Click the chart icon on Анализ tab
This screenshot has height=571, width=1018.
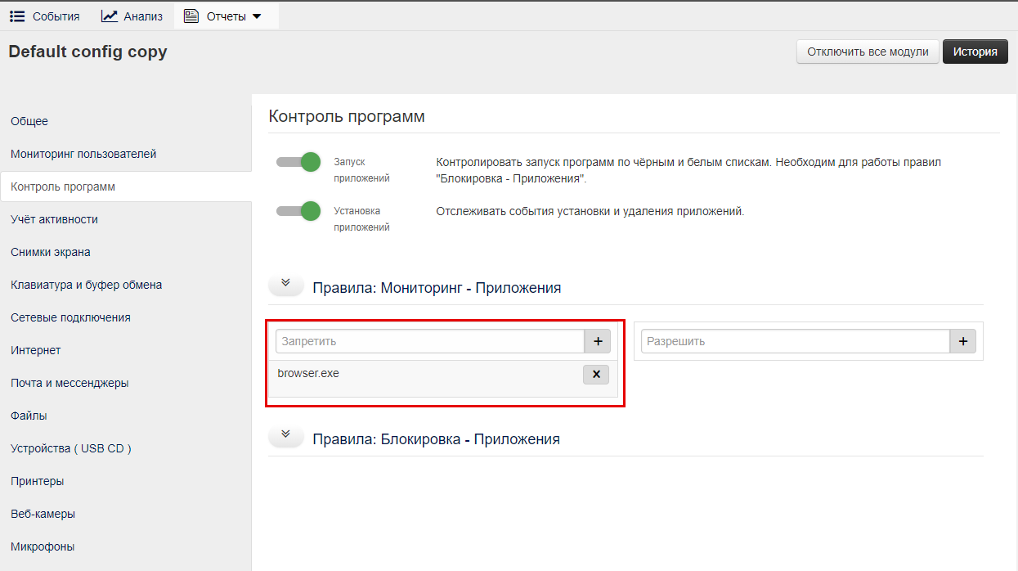109,15
